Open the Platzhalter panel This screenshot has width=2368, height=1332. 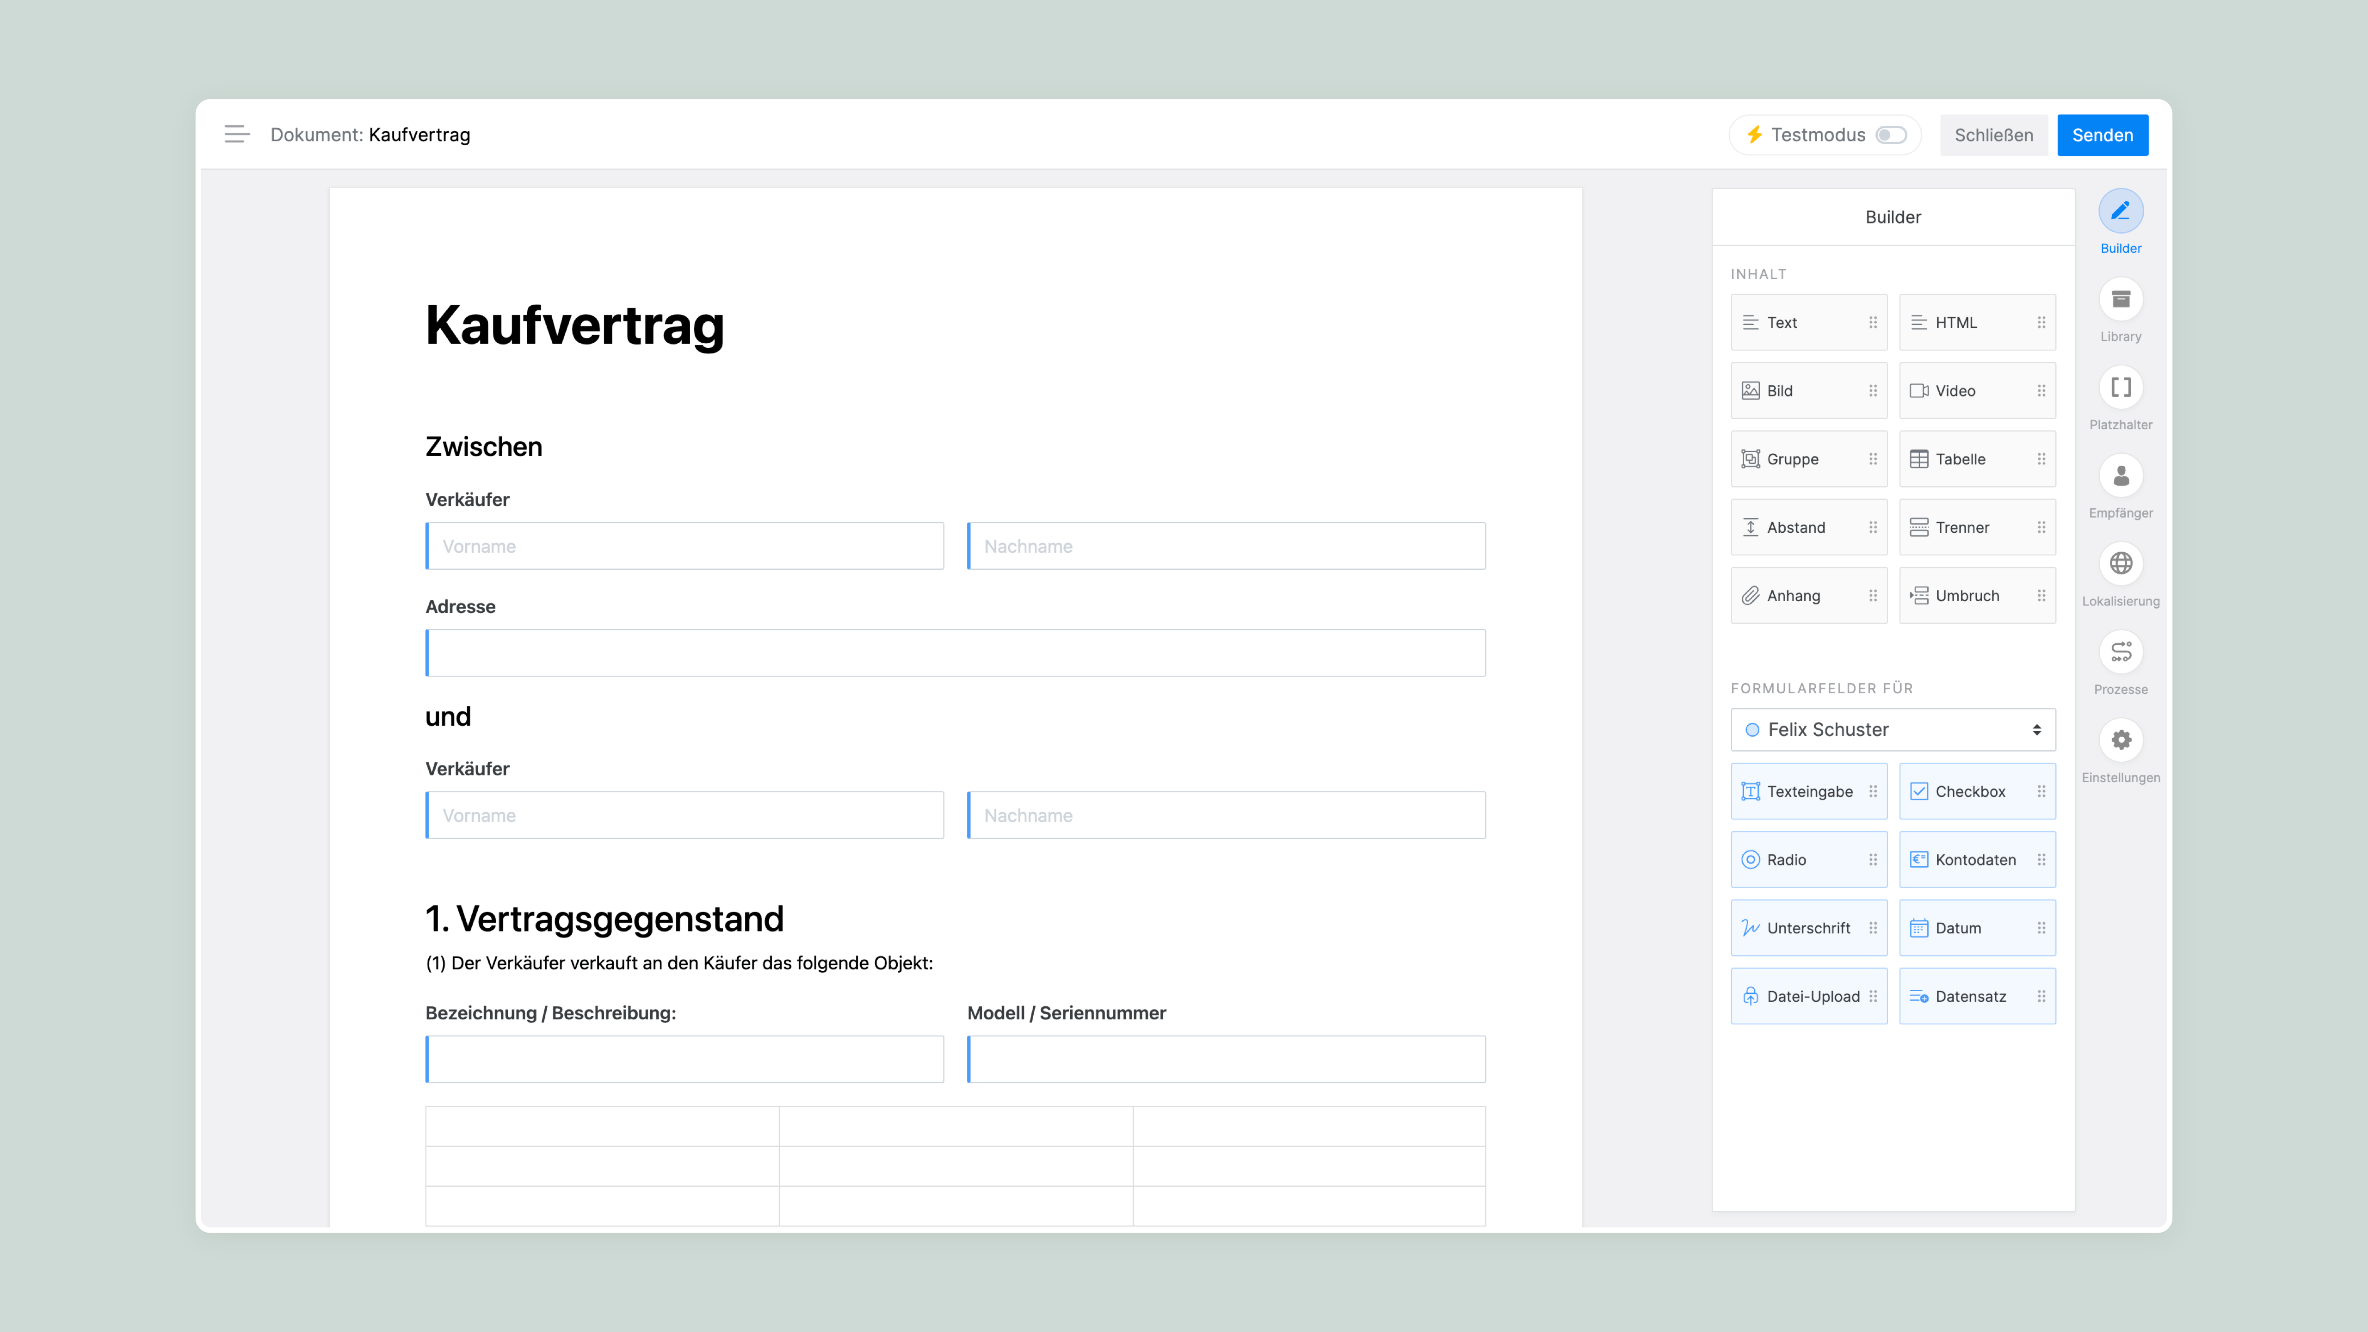(2121, 388)
